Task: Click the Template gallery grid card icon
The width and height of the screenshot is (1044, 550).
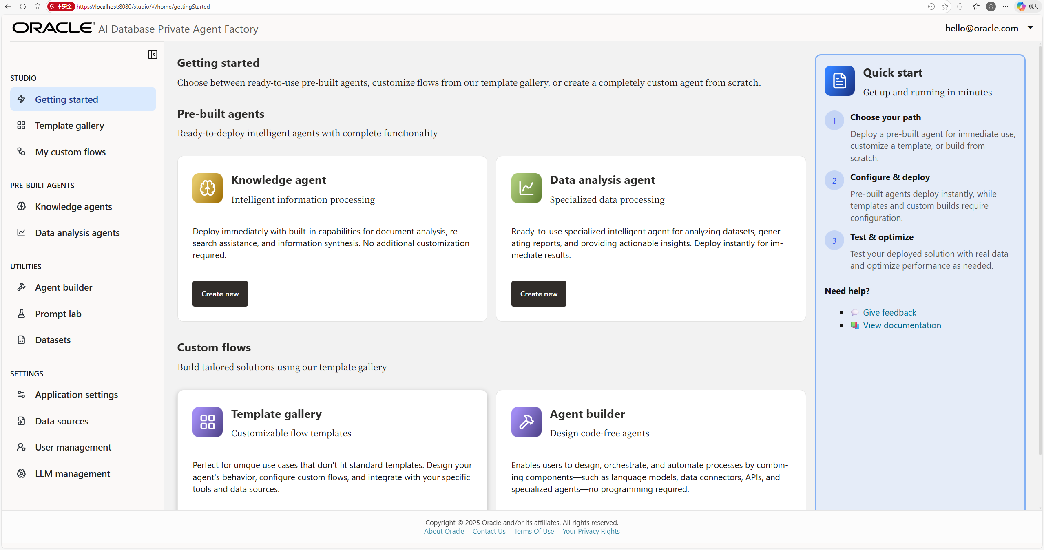Action: (x=208, y=422)
